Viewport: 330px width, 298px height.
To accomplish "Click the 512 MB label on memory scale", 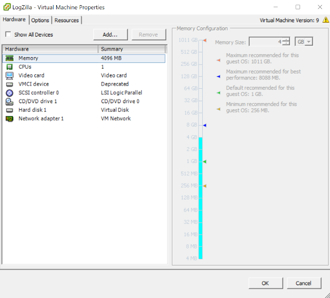I will coord(189,174).
